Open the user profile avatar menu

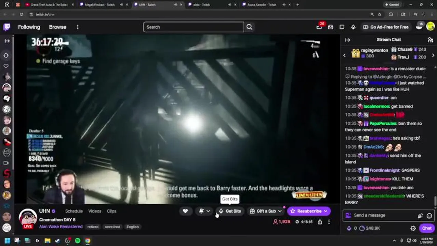coord(430,27)
